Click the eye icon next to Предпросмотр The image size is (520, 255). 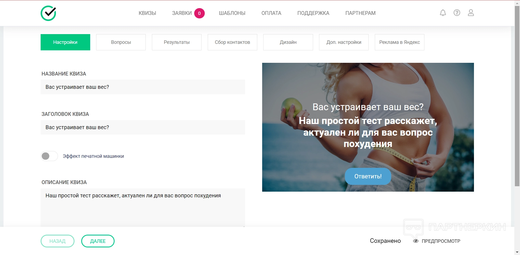(x=416, y=241)
